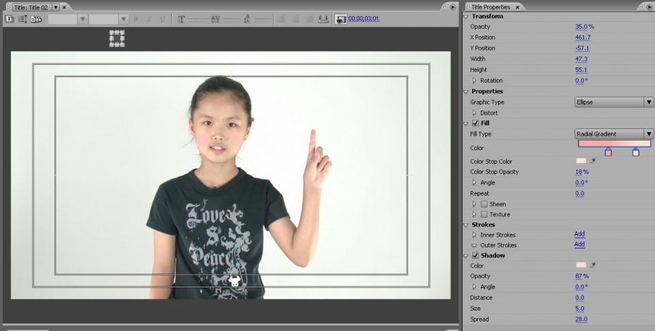The image size is (655, 331).
Task: Click the New Title Based on Current Title icon
Action: tap(10, 19)
